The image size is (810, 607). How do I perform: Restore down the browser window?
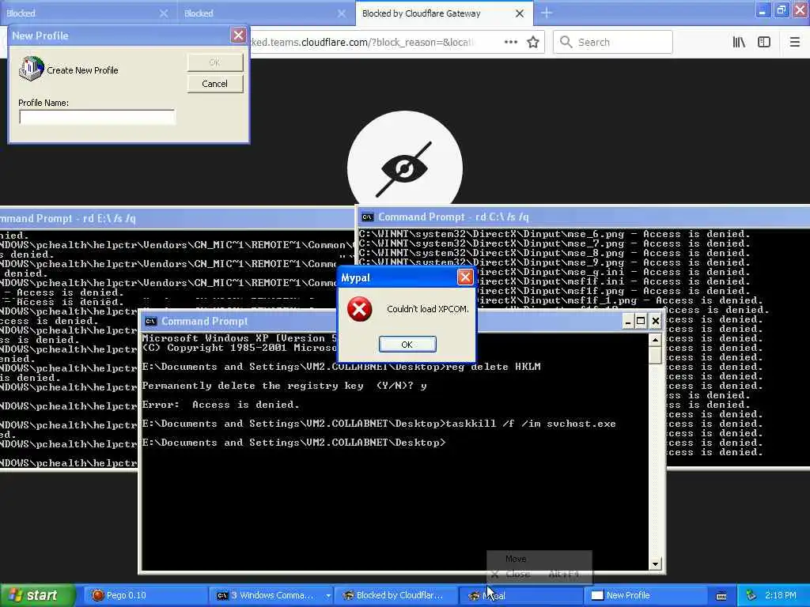781,9
